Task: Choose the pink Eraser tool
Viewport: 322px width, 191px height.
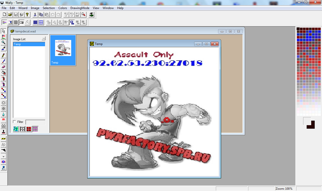Action: click(x=4, y=67)
